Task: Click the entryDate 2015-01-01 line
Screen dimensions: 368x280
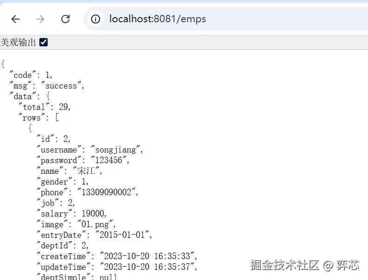Action: 94,235
